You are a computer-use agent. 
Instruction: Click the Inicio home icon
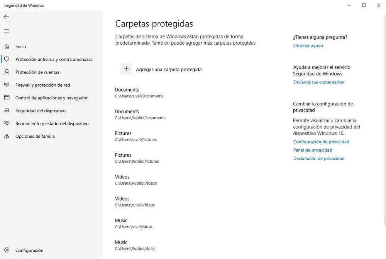7,47
